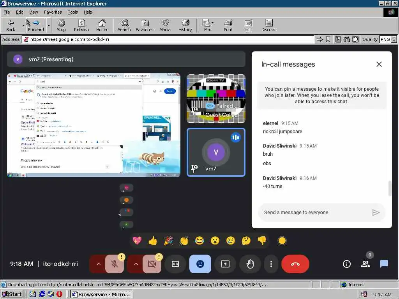Expand video settings chevron beside camera

136,264
